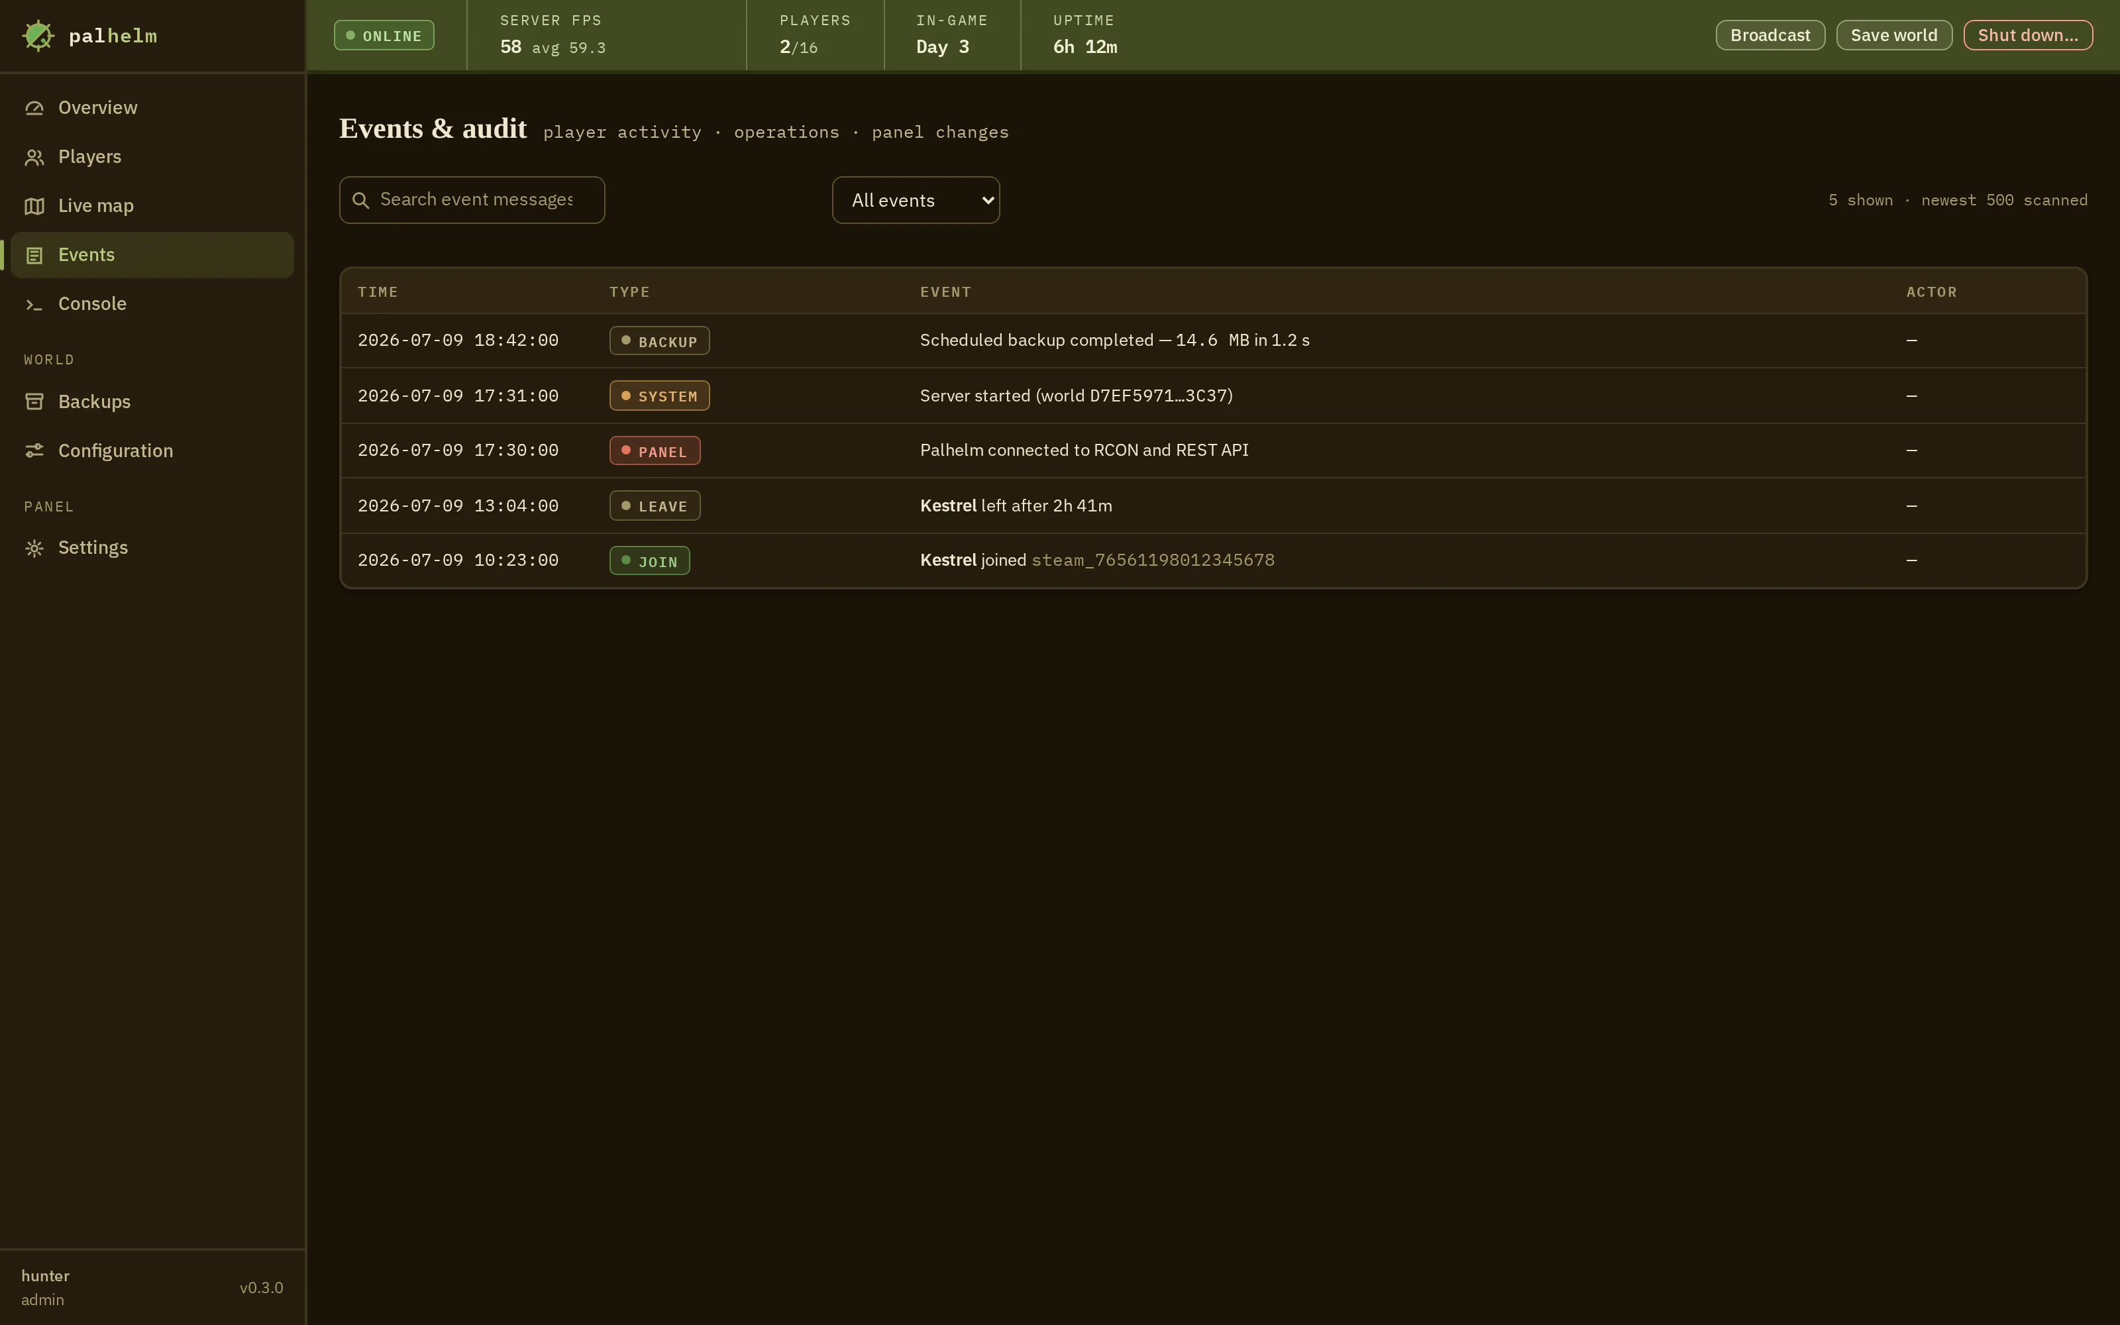Click the Console prompt icon
Image resolution: width=2120 pixels, height=1325 pixels.
(34, 304)
